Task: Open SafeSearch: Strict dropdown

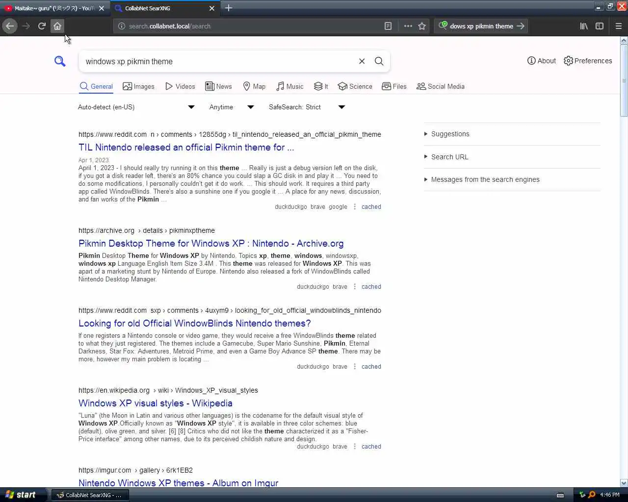Action: click(307, 107)
